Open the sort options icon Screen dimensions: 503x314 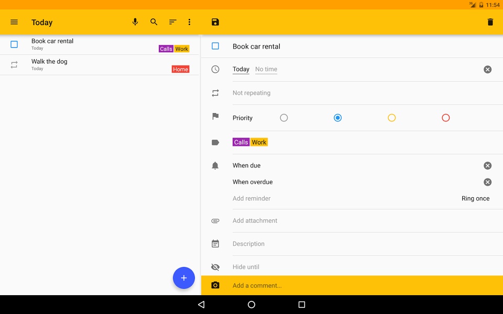click(x=172, y=22)
